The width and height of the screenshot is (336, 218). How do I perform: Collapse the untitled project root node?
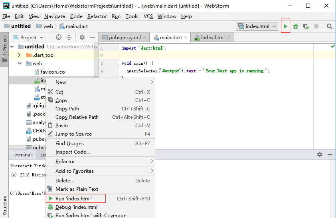(x=12, y=47)
